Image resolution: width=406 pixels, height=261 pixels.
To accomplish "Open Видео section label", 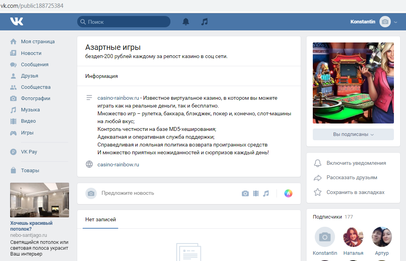I will pos(28,121).
